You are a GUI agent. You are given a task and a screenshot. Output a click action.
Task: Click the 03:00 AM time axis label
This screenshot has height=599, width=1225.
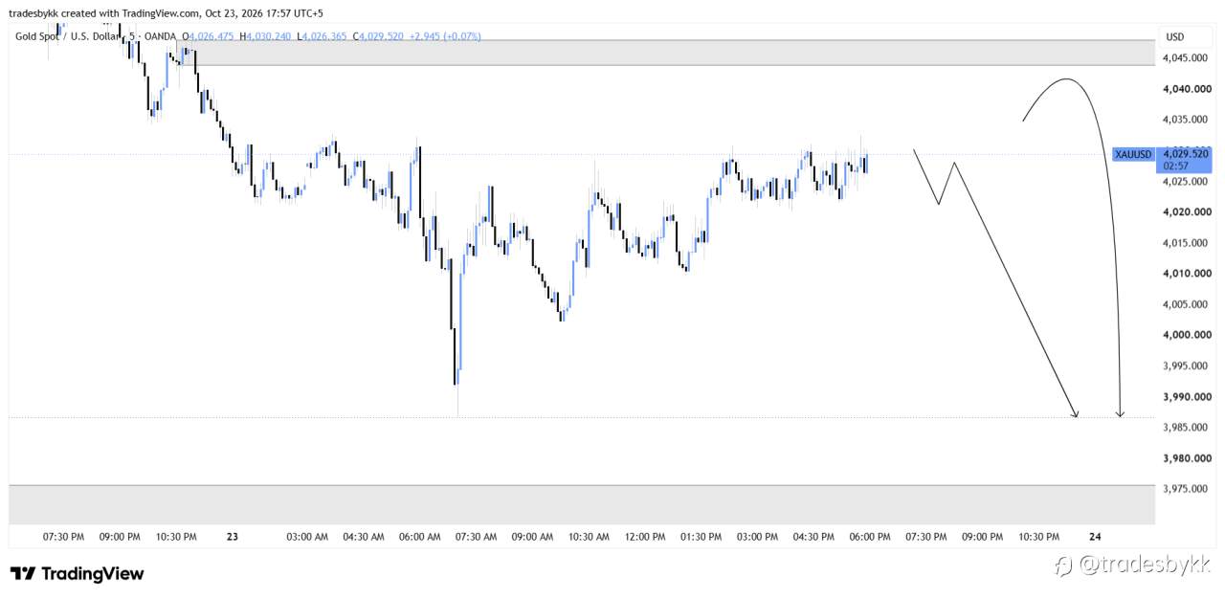(x=307, y=537)
